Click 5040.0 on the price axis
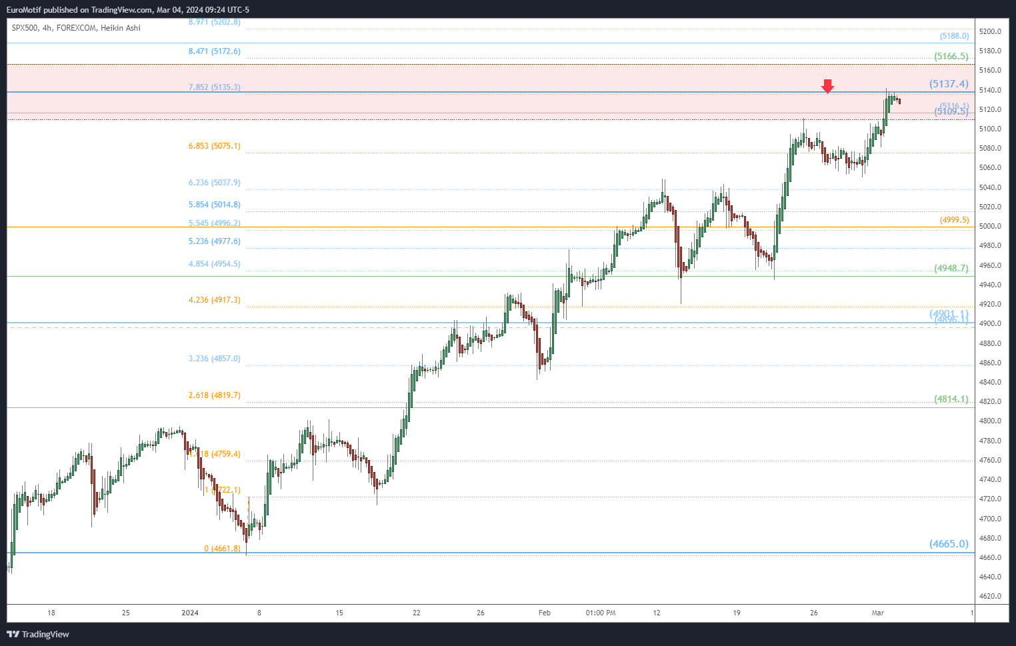Screen dimensions: 1016x646 (x=990, y=187)
